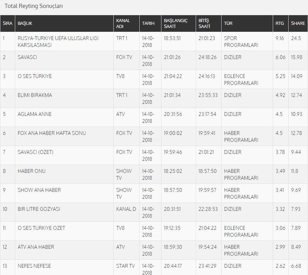Click the RTG column header
This screenshot has width=308, height=275.
(x=280, y=23)
